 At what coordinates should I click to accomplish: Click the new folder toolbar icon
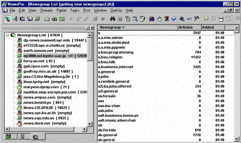(x=47, y=19)
